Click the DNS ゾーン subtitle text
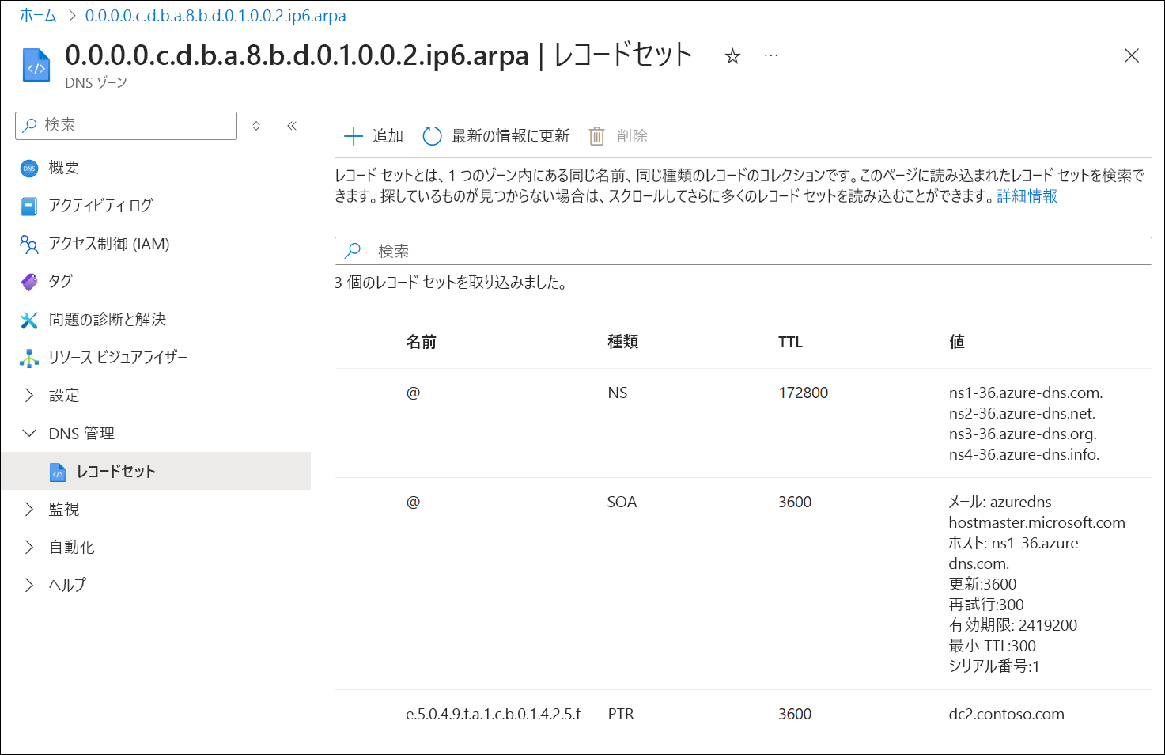This screenshot has height=755, width=1165. point(96,83)
